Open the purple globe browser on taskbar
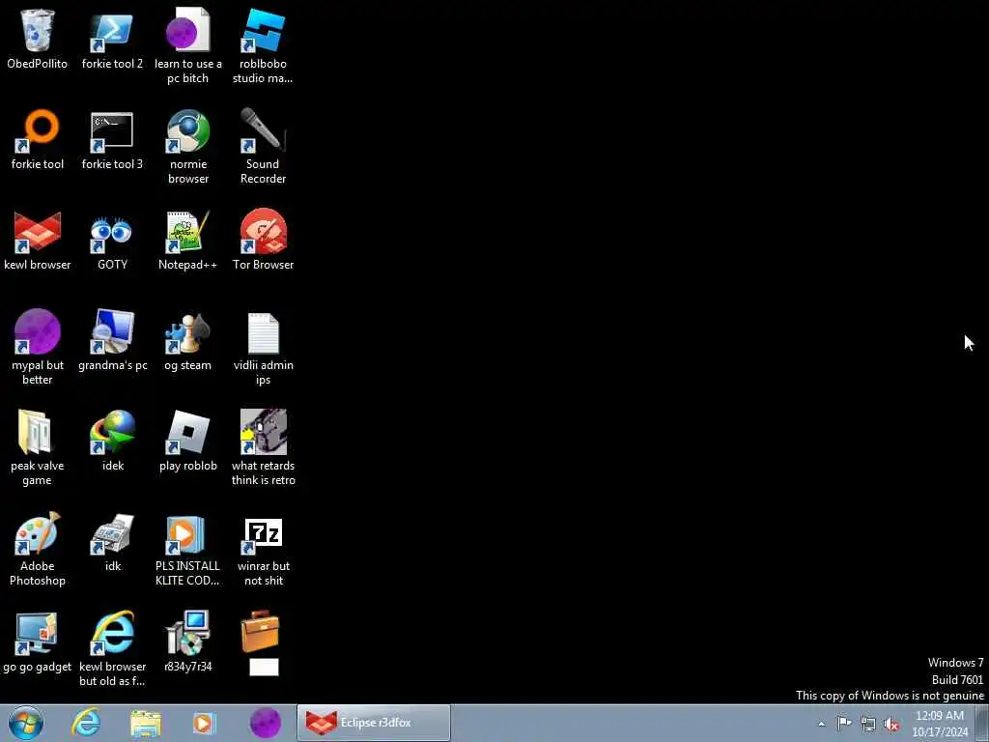The image size is (989, 742). (266, 723)
